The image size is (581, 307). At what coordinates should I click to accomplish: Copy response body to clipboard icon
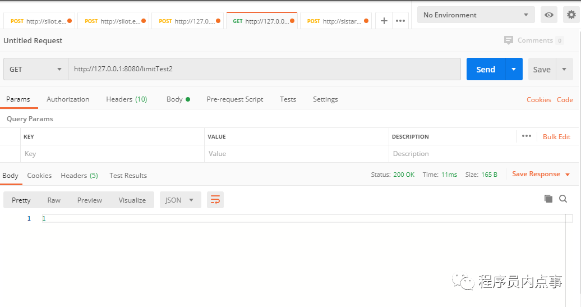pos(548,199)
